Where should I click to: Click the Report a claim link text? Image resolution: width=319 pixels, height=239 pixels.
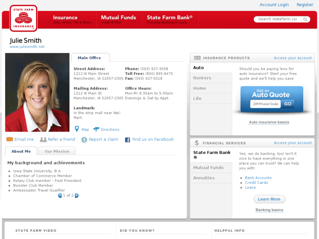coord(104,139)
